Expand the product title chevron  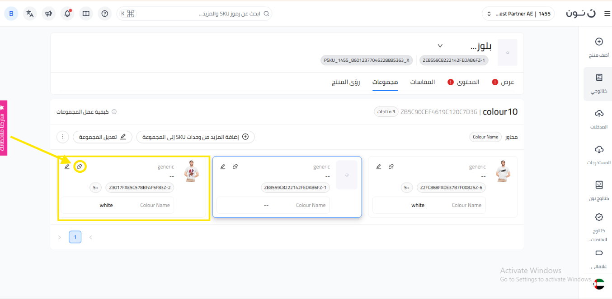pos(440,46)
